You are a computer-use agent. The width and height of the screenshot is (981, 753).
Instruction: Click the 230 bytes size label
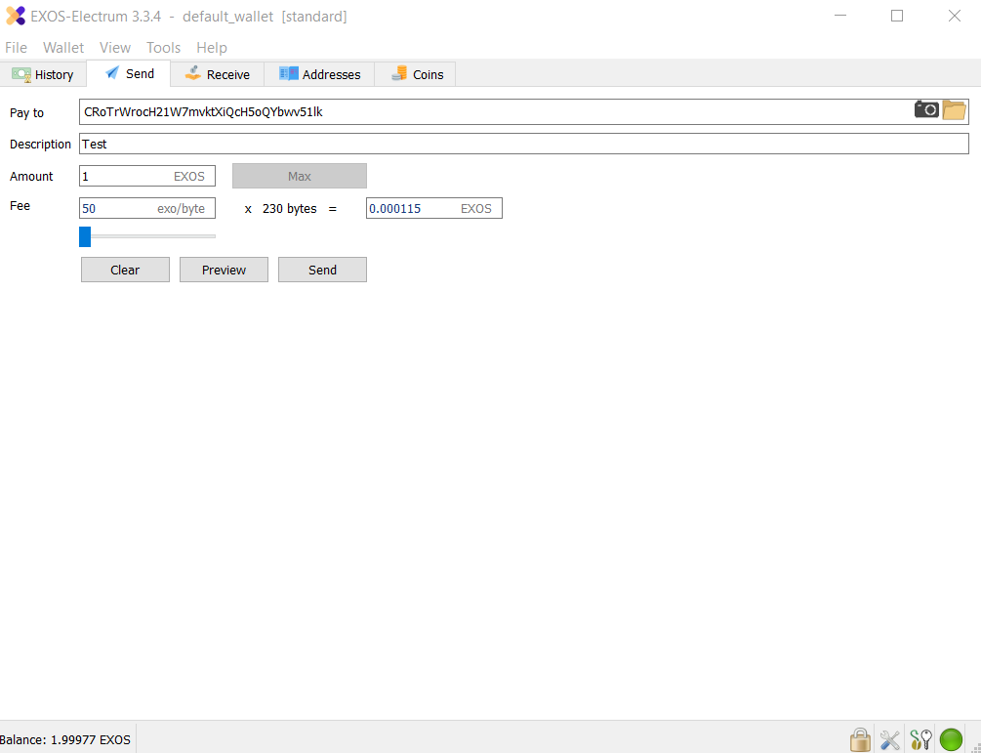click(290, 208)
